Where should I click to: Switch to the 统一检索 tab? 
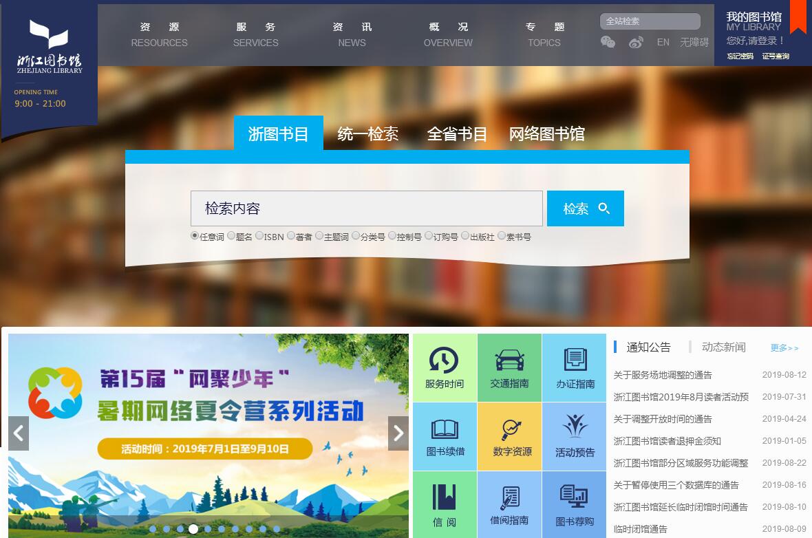367,133
